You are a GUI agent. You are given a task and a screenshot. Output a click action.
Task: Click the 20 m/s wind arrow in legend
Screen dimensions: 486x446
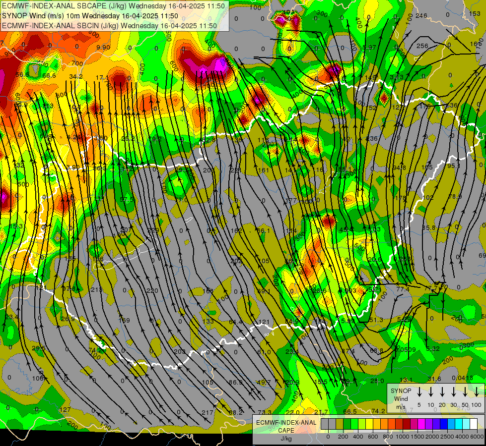click(x=442, y=392)
